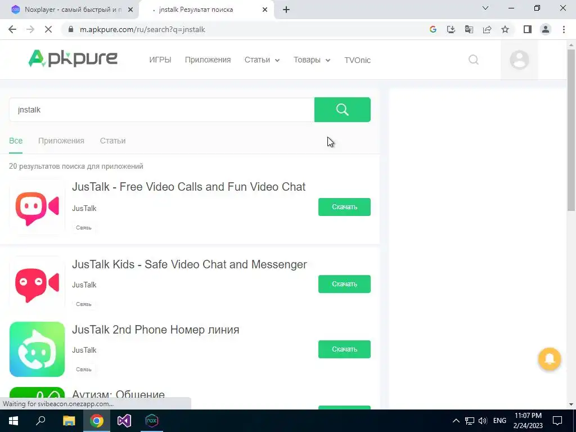Viewport: 576px width, 432px height.
Task: Open Chrome three-dot menu
Action: pos(564,29)
